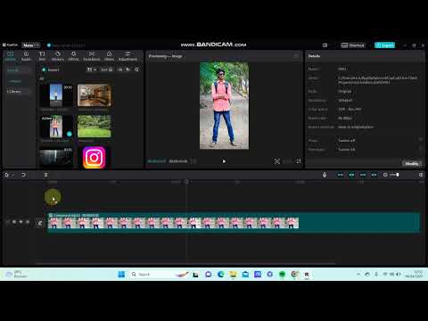Click the Cover icon beside main track
The height and width of the screenshot is (321, 428).
click(x=40, y=223)
